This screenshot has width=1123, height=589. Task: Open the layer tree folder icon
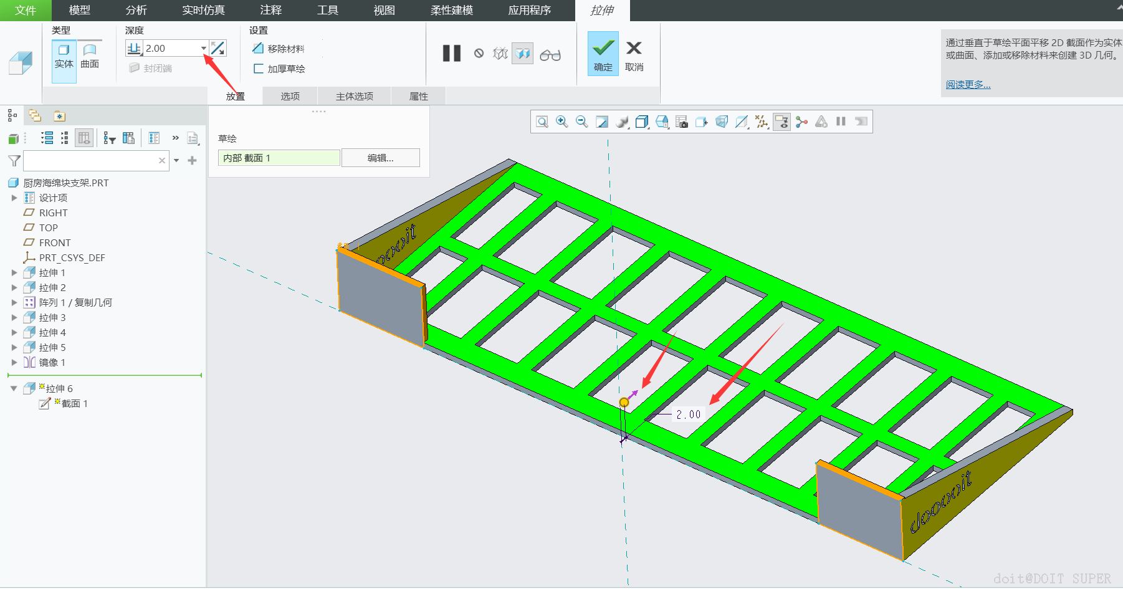point(35,116)
